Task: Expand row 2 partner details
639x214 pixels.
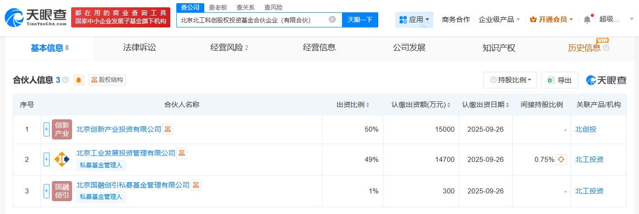Action: (x=46, y=160)
